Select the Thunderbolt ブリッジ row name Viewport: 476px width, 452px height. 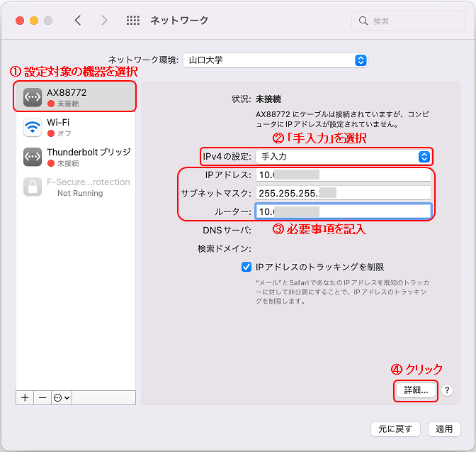(x=89, y=152)
